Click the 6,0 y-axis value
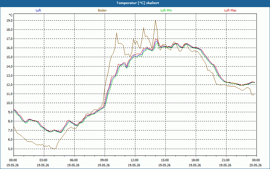 pos(10,140)
